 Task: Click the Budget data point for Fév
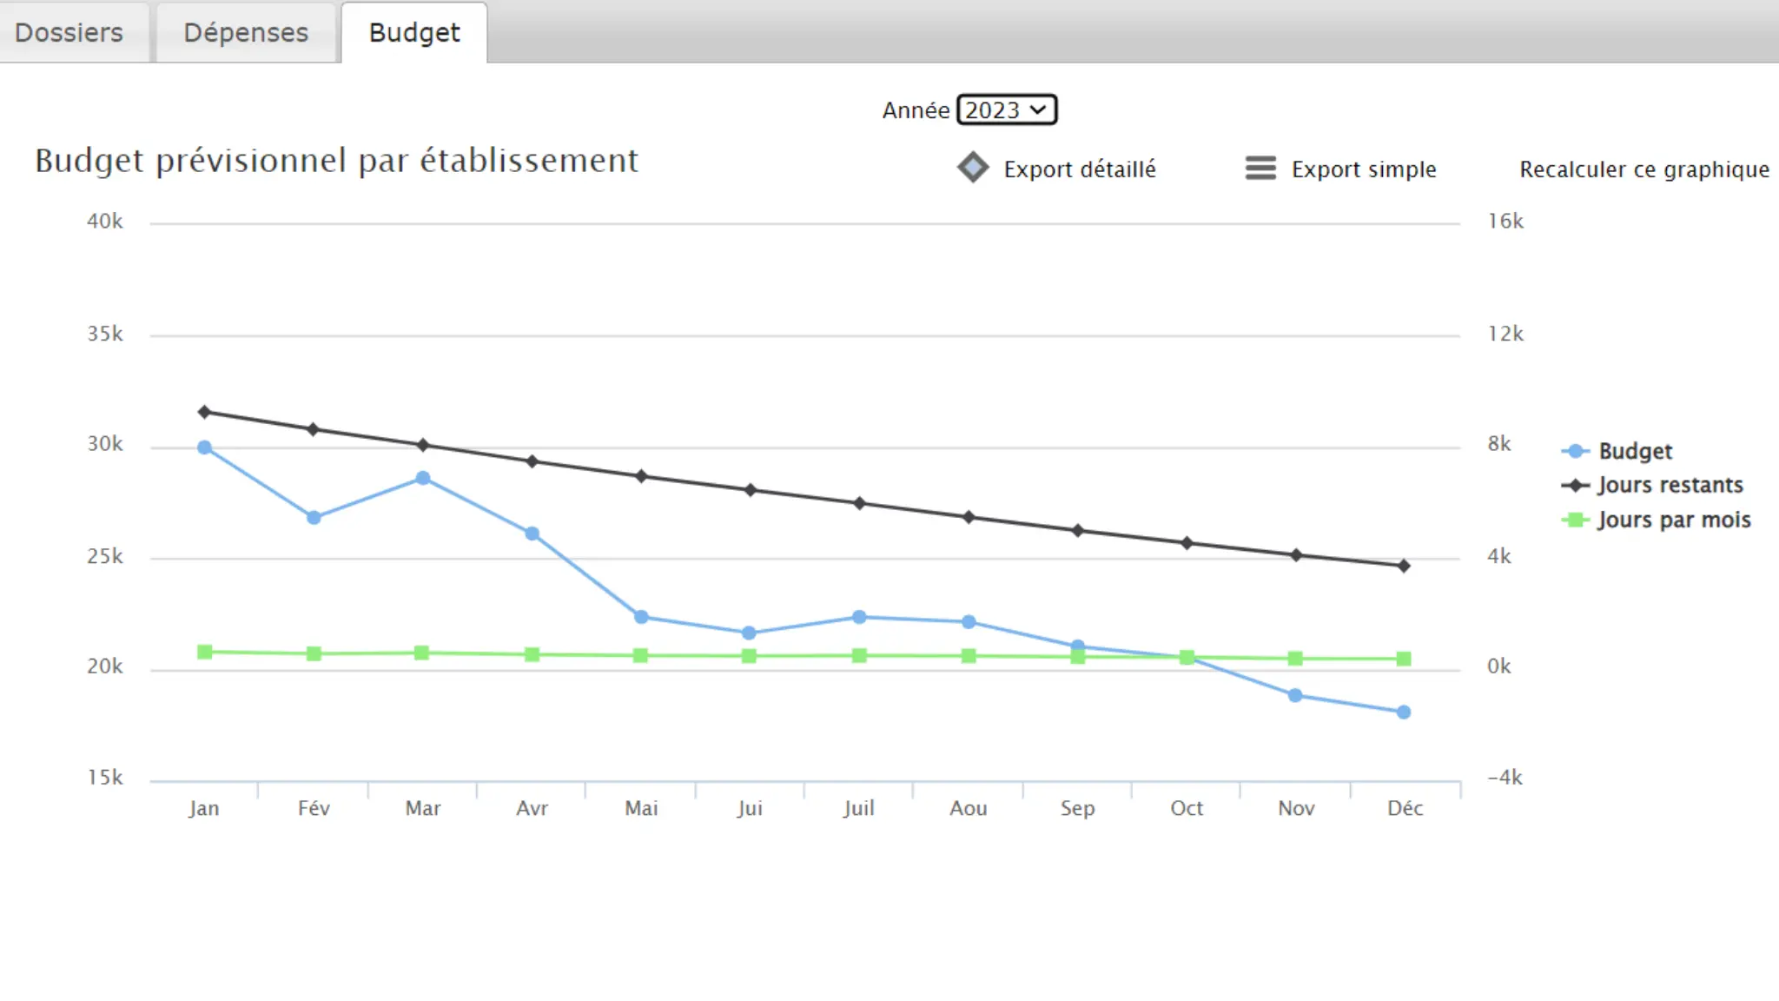click(314, 517)
